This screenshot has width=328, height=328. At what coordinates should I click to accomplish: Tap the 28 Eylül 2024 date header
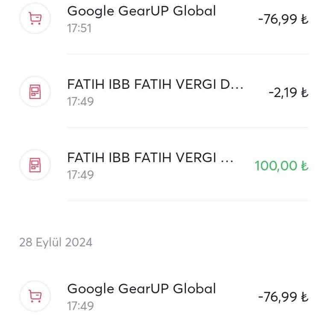56,243
